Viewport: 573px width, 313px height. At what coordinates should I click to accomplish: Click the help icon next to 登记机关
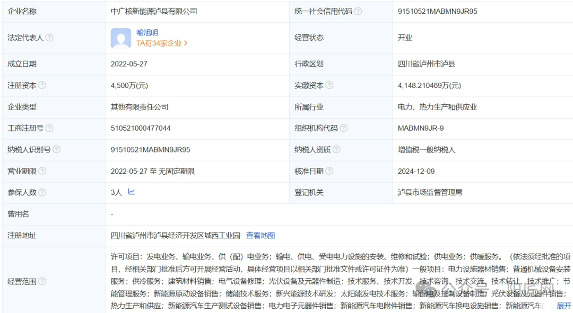331,193
